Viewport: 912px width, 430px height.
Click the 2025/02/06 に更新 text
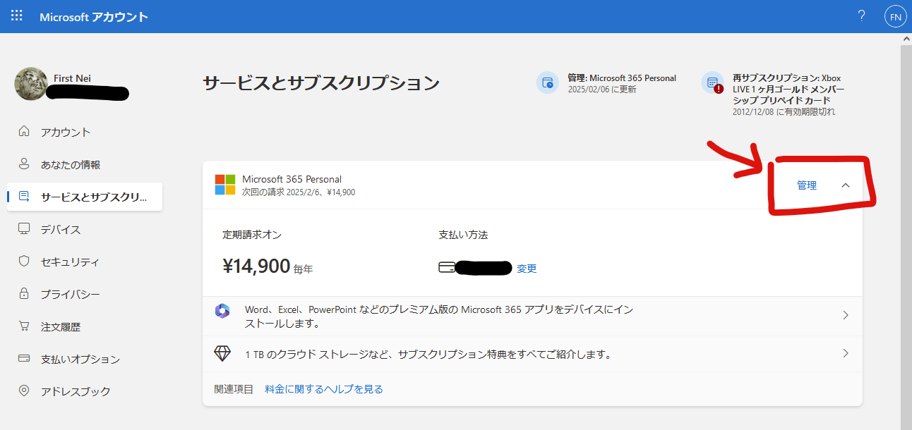(x=602, y=90)
